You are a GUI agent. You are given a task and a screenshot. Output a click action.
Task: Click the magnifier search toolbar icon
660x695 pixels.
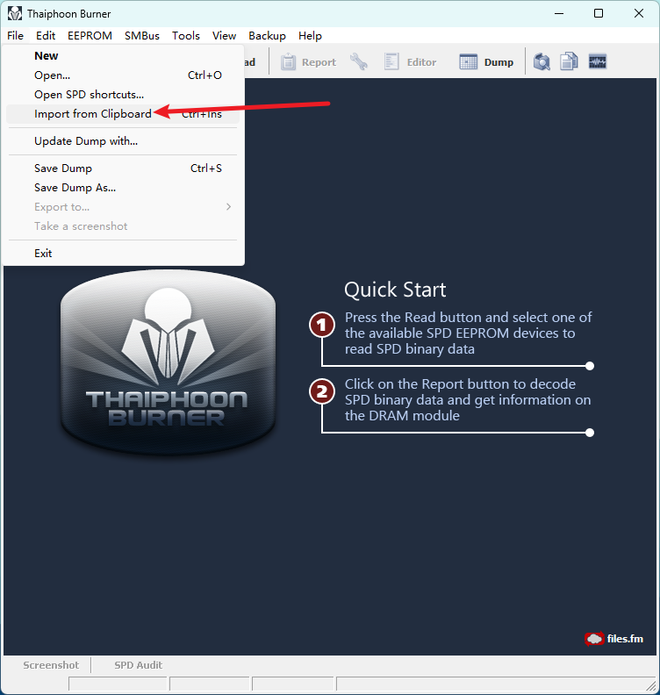[x=542, y=62]
